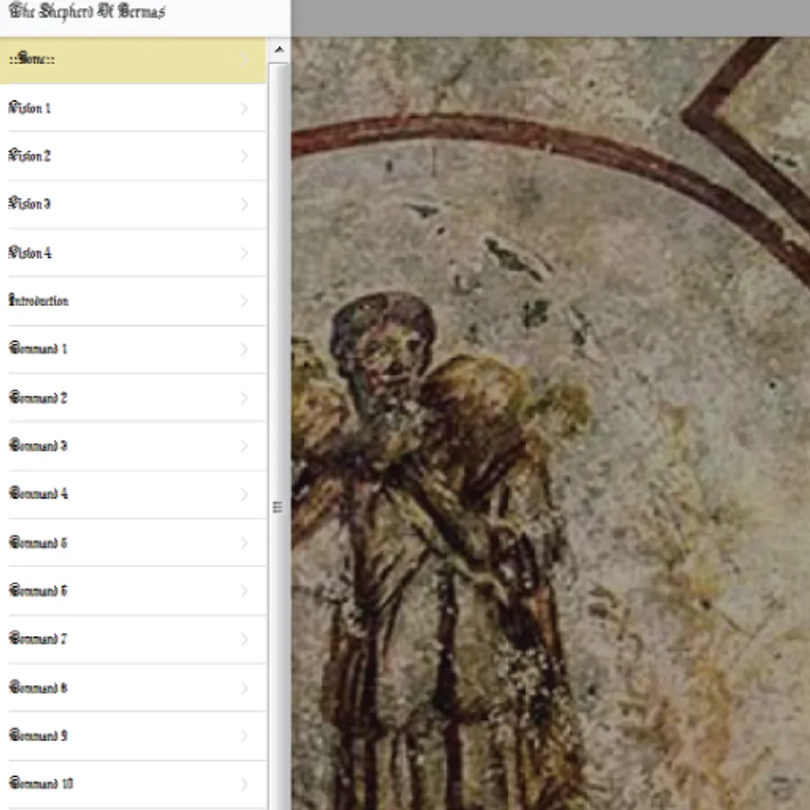Click the chevron arrow beside Command 2
This screenshot has height=810, width=810.
click(x=244, y=398)
